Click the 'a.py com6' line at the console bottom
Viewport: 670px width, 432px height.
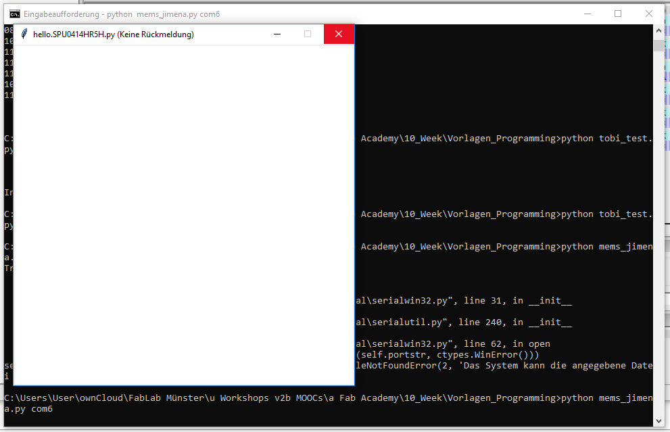[28, 409]
